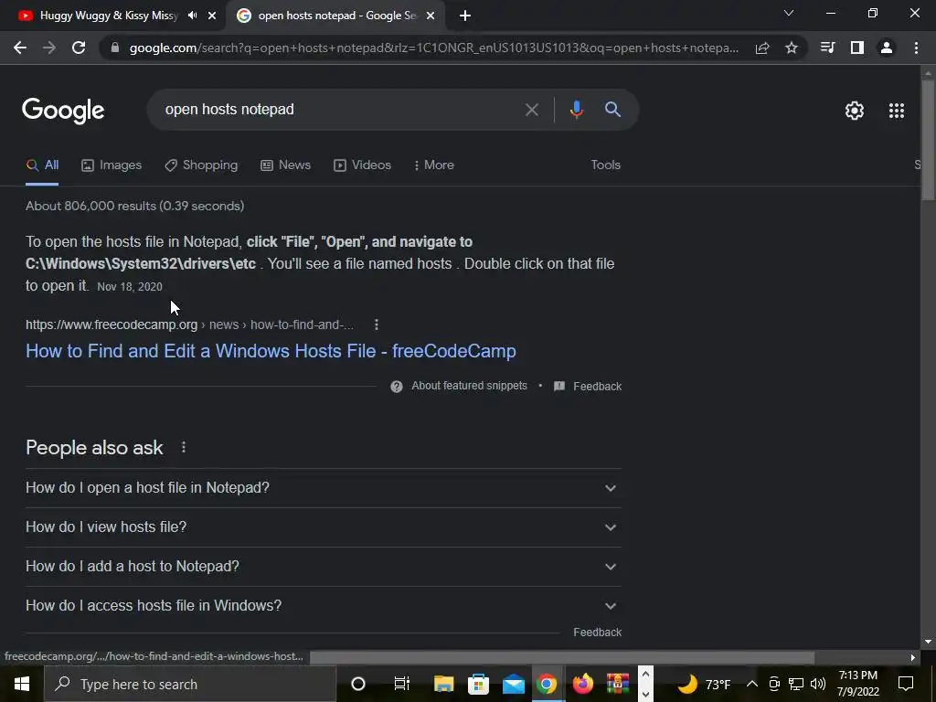Image resolution: width=936 pixels, height=702 pixels.
Task: Show hidden system tray icons
Action: click(x=752, y=684)
